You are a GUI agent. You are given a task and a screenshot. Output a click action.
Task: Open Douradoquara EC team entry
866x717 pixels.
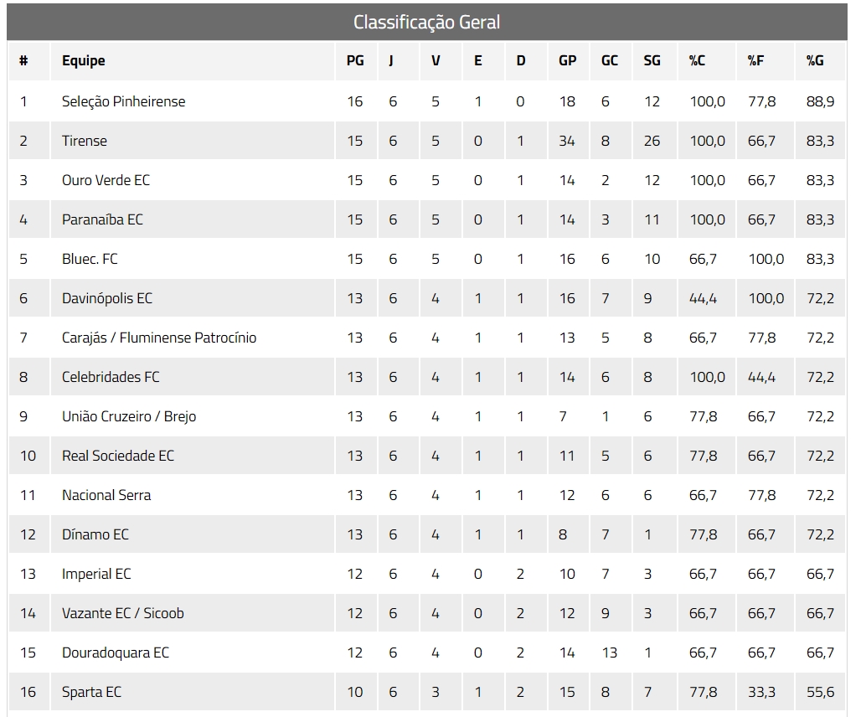[x=116, y=653]
